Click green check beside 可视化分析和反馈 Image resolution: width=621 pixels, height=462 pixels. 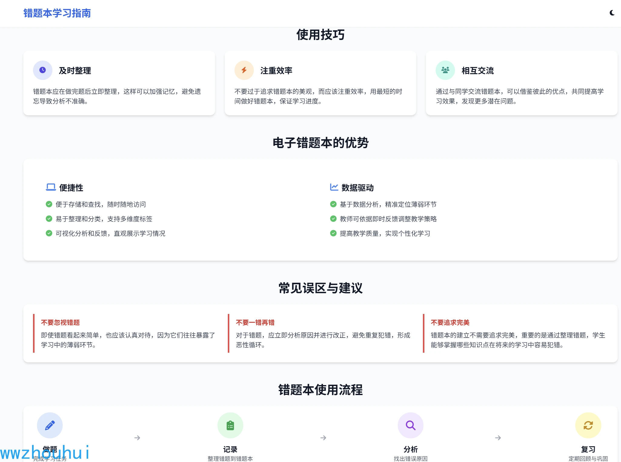pos(49,233)
